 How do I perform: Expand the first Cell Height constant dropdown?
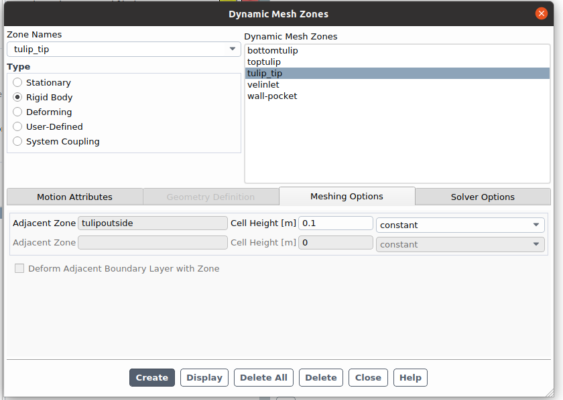[x=460, y=225]
